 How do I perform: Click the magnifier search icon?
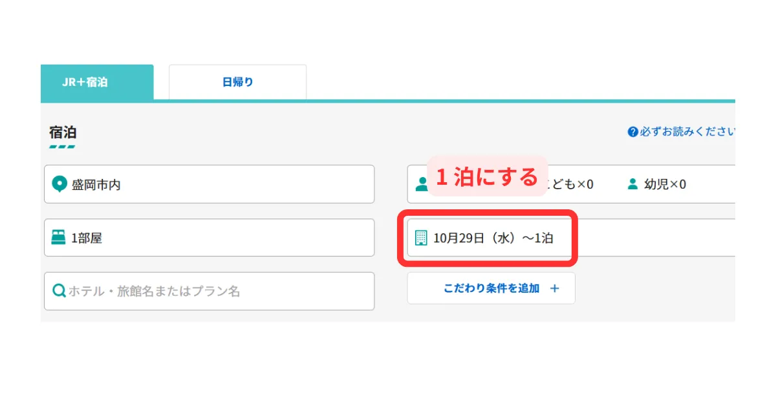point(59,291)
